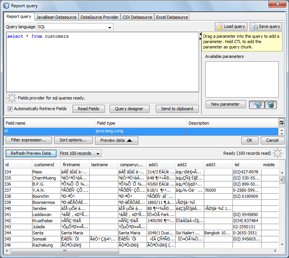The height and width of the screenshot is (258, 289).
Task: Click the lastname column header
Action: point(103,165)
